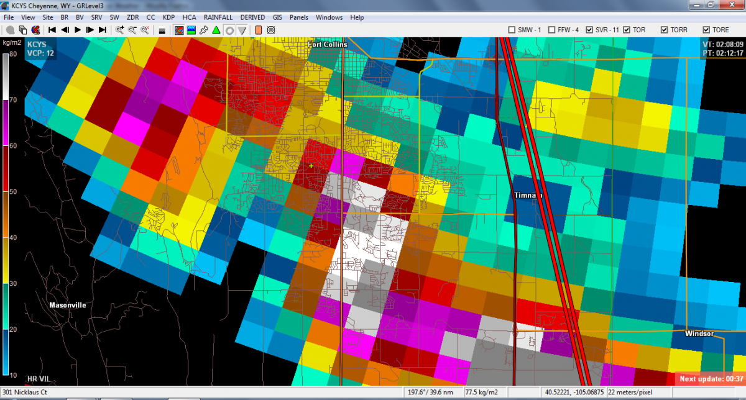Open the View menu
746x400 pixels.
point(28,17)
